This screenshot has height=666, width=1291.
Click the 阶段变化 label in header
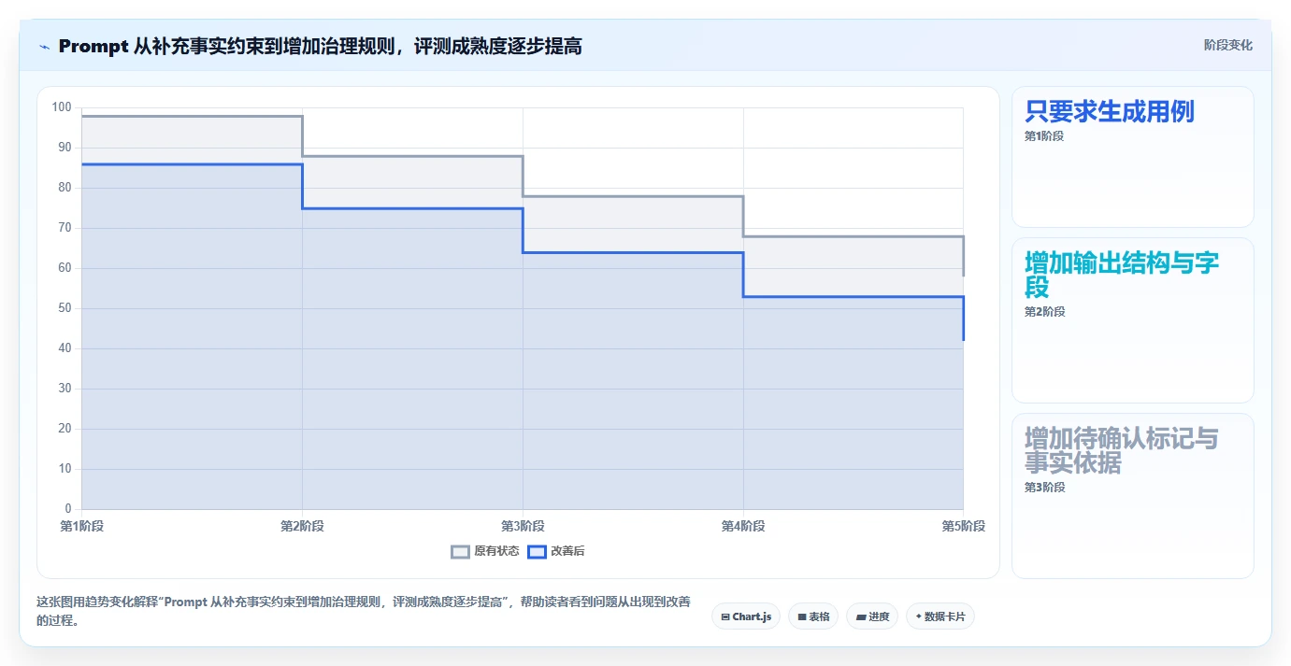pos(1227,45)
